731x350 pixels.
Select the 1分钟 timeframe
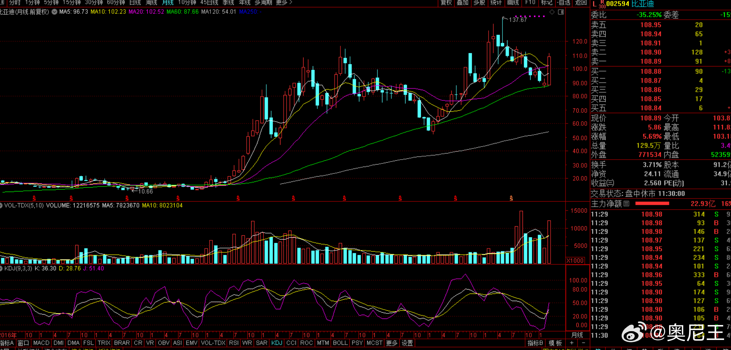pos(32,3)
